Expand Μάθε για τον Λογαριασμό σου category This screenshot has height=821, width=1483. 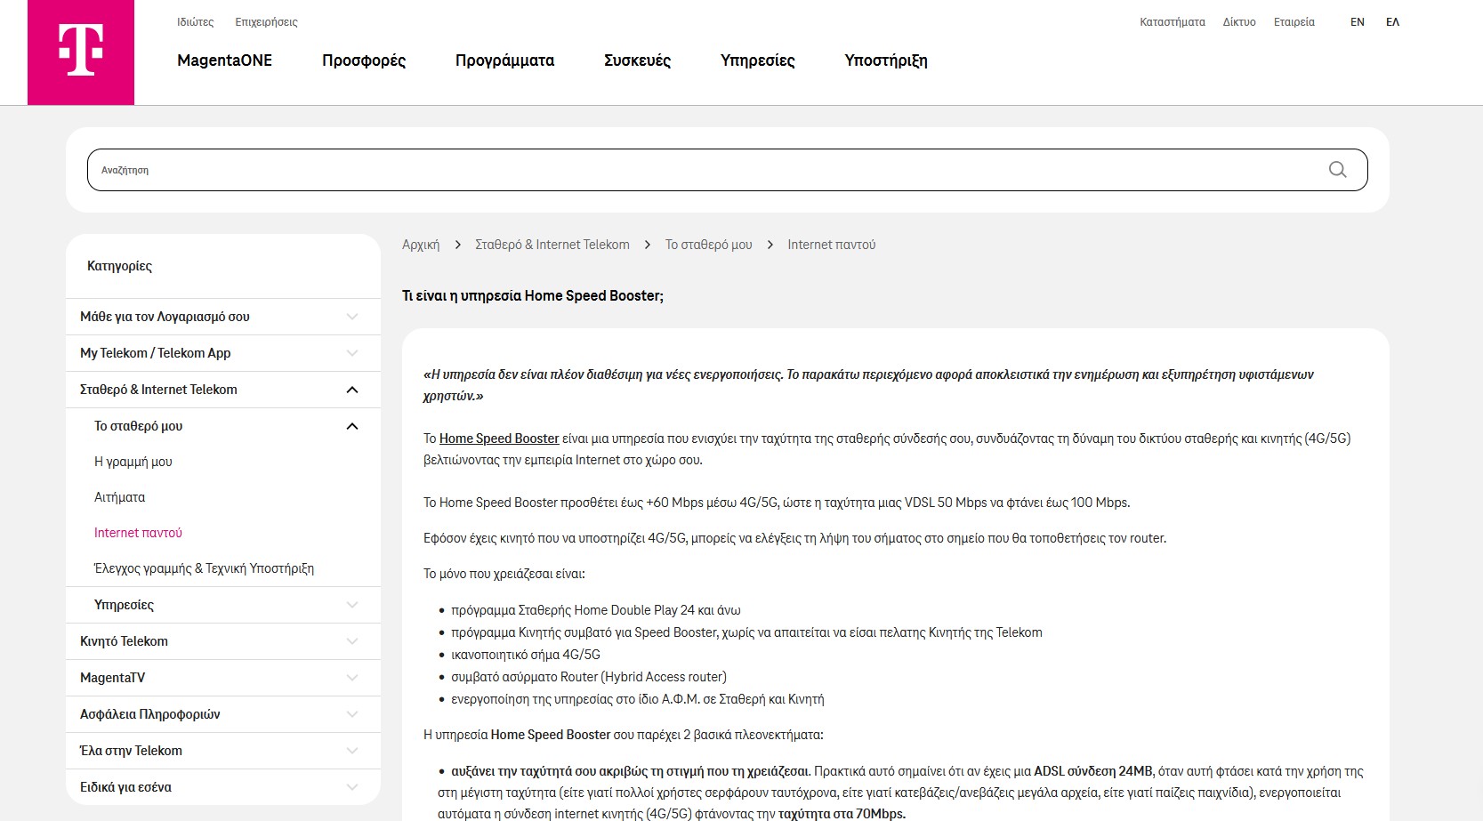(223, 317)
